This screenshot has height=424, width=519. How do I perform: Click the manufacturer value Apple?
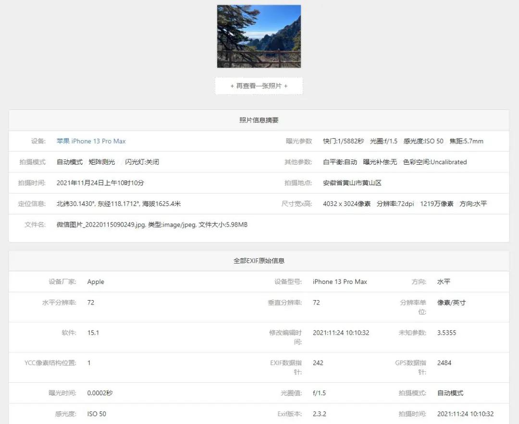pos(96,281)
